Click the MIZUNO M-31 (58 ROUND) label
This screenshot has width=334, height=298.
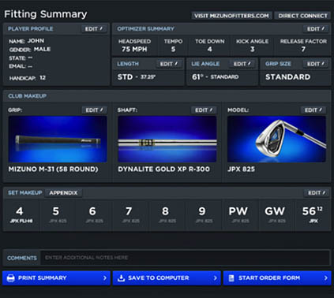coord(53,169)
